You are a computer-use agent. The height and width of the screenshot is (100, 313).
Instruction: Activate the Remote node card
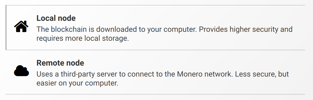click(155, 72)
